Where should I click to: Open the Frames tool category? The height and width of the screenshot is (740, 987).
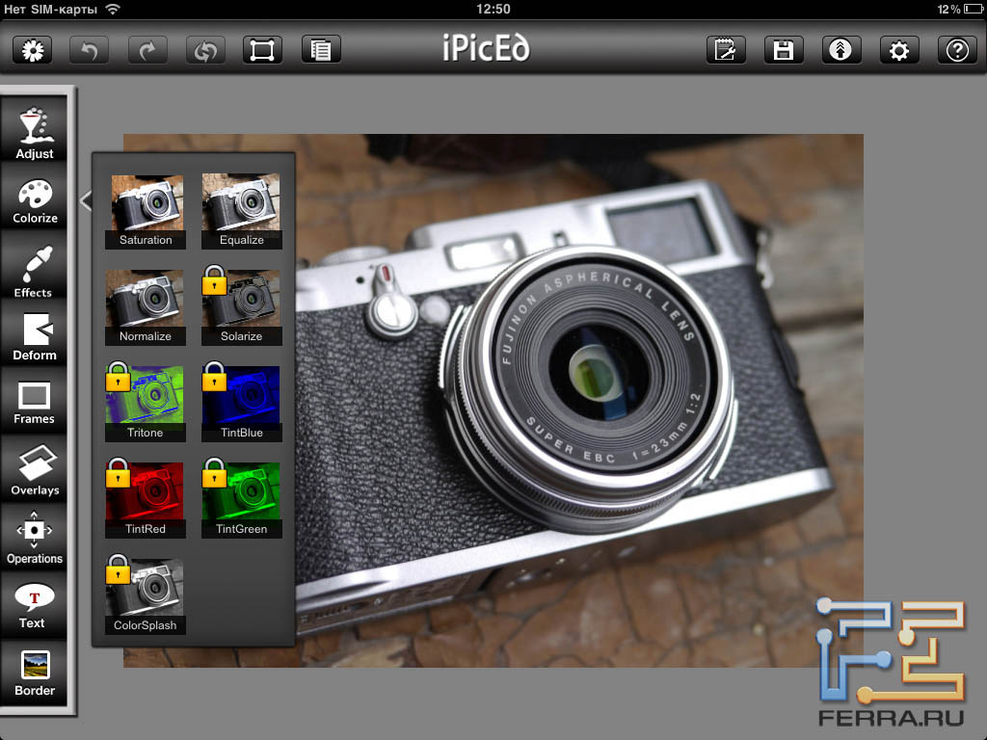pos(34,400)
